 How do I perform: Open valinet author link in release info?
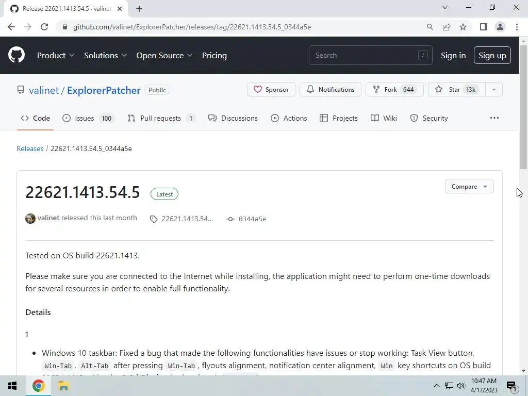(x=48, y=218)
